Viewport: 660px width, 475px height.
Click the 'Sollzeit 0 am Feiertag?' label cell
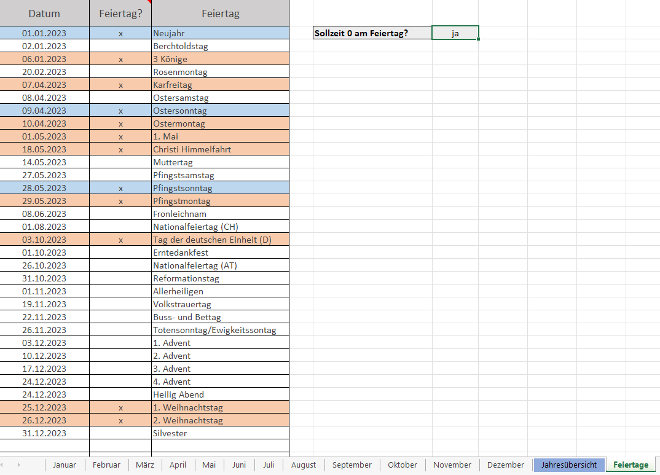tap(372, 33)
